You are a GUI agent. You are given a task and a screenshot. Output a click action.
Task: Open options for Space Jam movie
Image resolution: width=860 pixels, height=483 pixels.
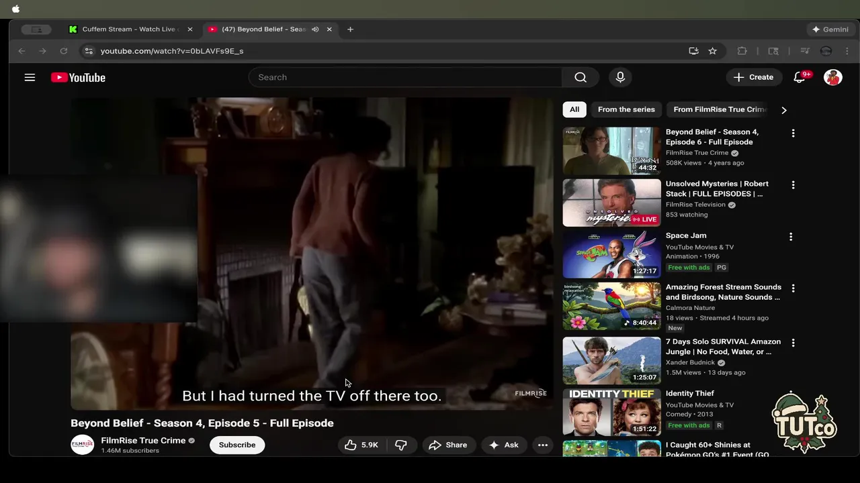pyautogui.click(x=791, y=237)
